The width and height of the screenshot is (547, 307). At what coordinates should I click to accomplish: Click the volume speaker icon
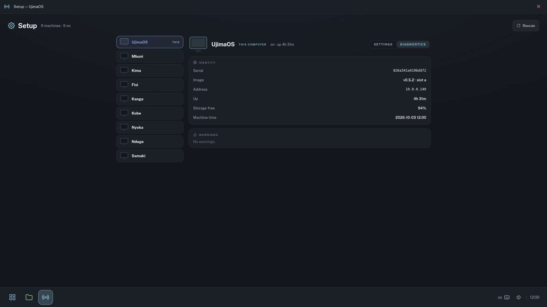(519, 297)
